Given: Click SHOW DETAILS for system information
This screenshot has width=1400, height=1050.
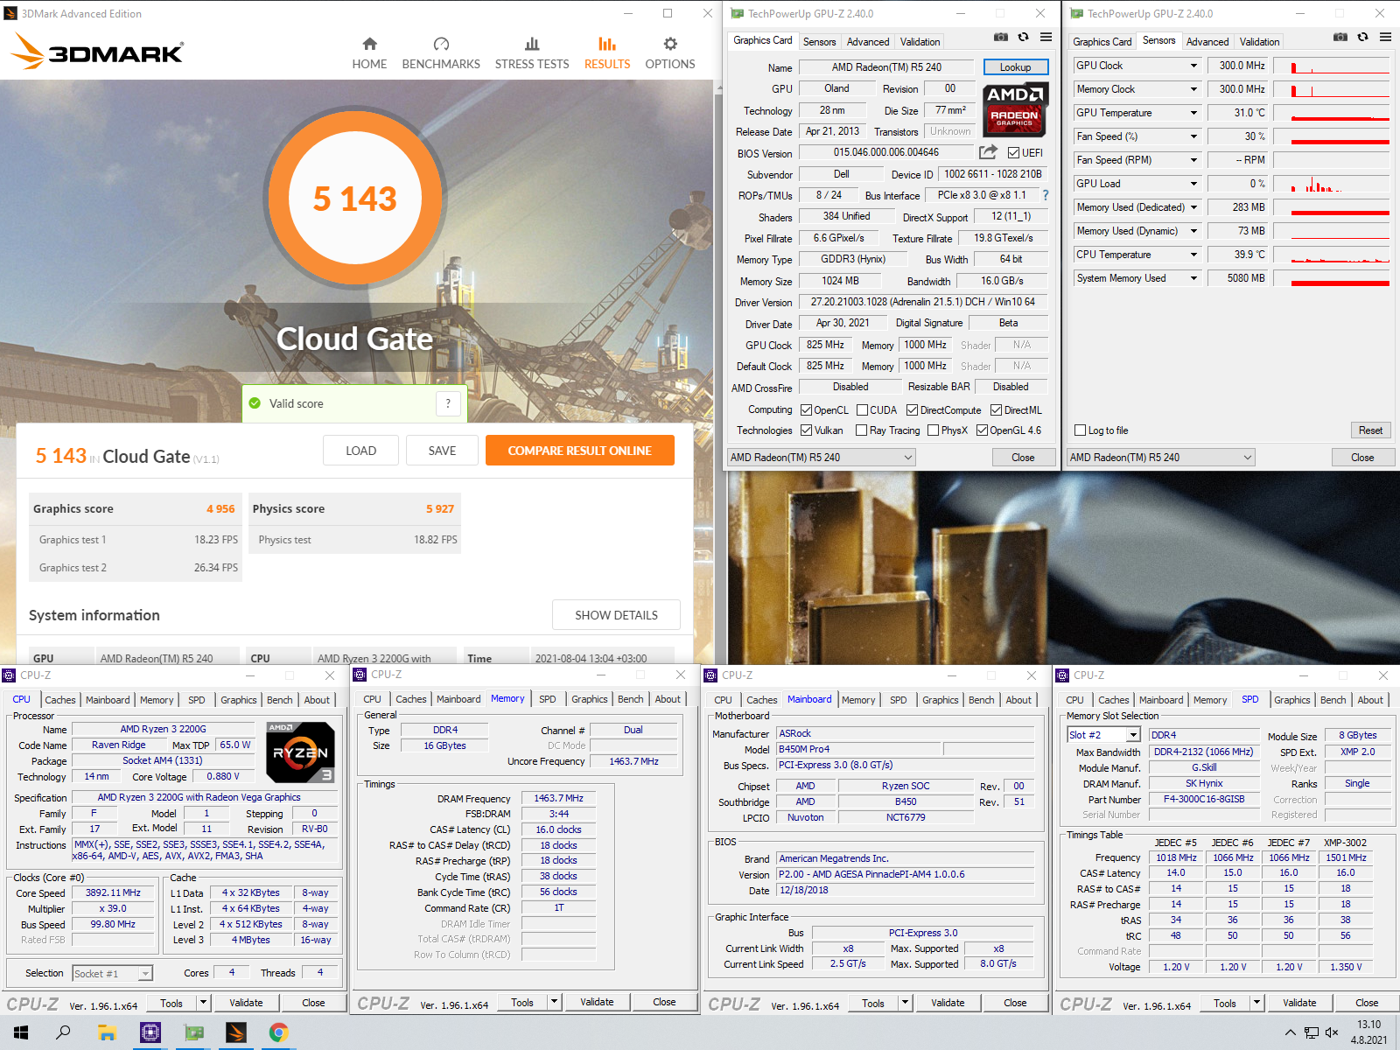Looking at the screenshot, I should pos(616,615).
